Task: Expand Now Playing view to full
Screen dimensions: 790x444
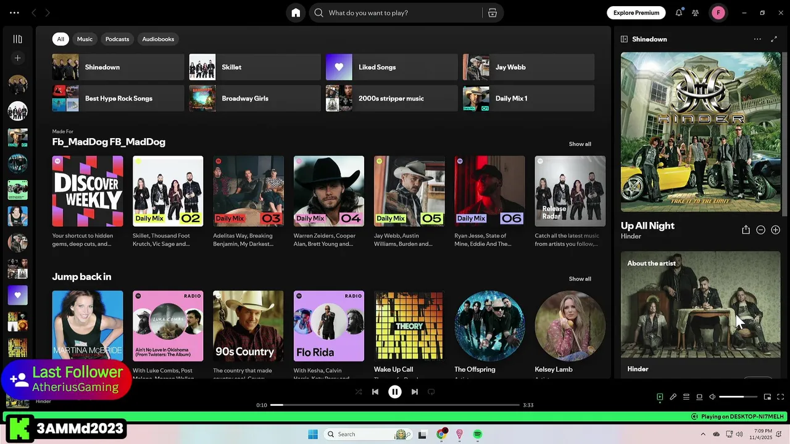Action: coord(775,39)
